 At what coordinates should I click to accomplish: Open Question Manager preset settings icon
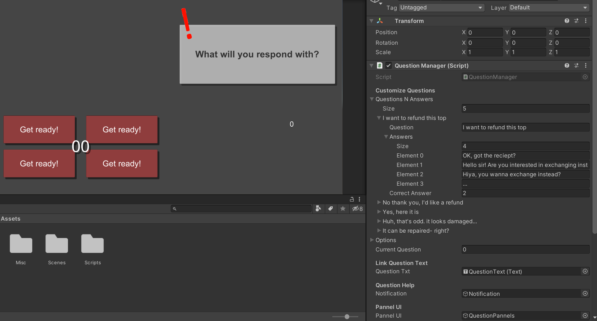tap(576, 65)
